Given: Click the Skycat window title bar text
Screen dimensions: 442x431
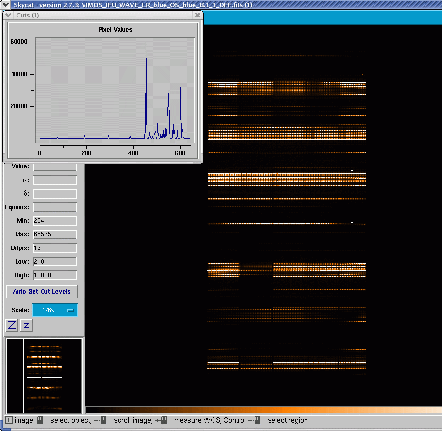Looking at the screenshot, I should [x=133, y=5].
